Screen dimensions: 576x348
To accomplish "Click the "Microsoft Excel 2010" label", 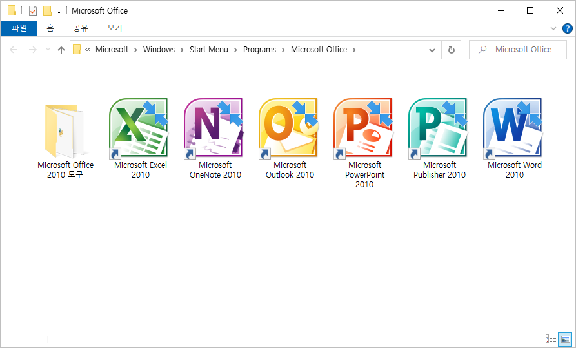I will 141,170.
